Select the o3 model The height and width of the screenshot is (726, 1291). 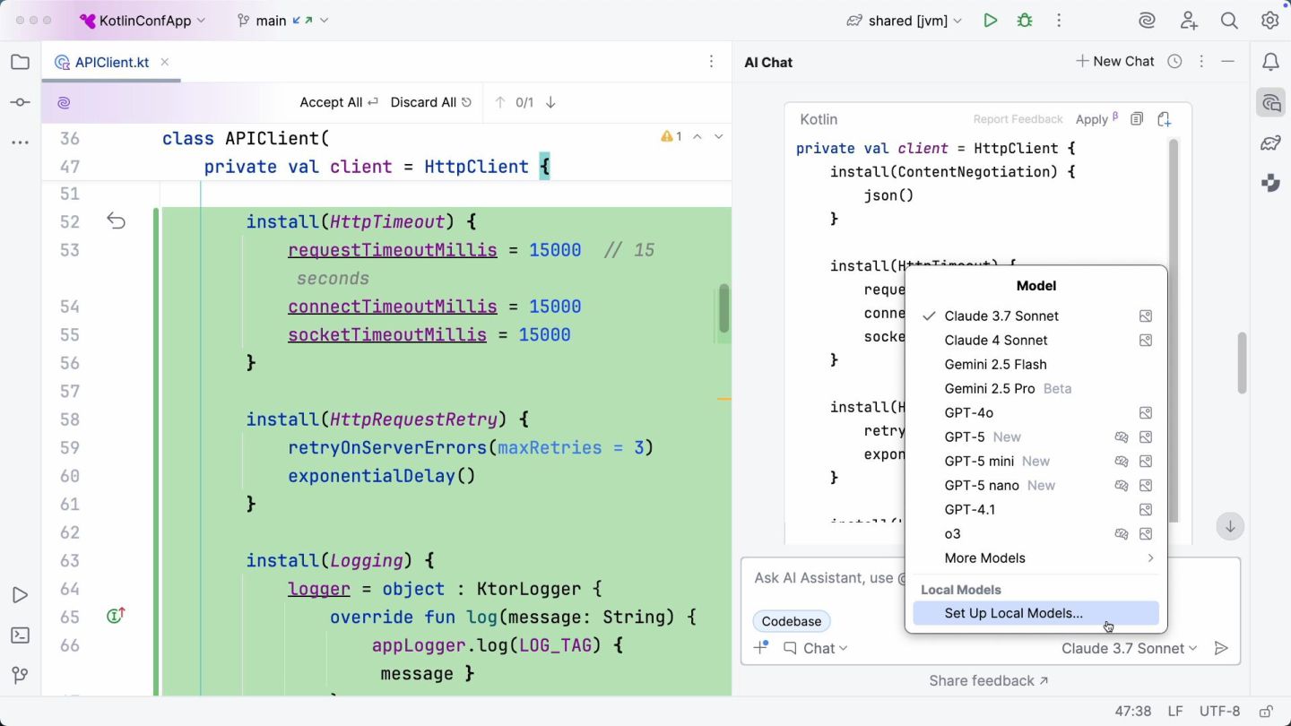coord(1036,533)
